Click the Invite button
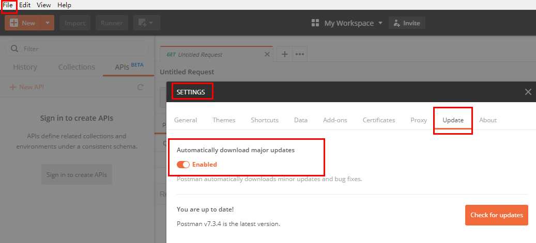Screen dimensions: 536x243 pos(407,23)
